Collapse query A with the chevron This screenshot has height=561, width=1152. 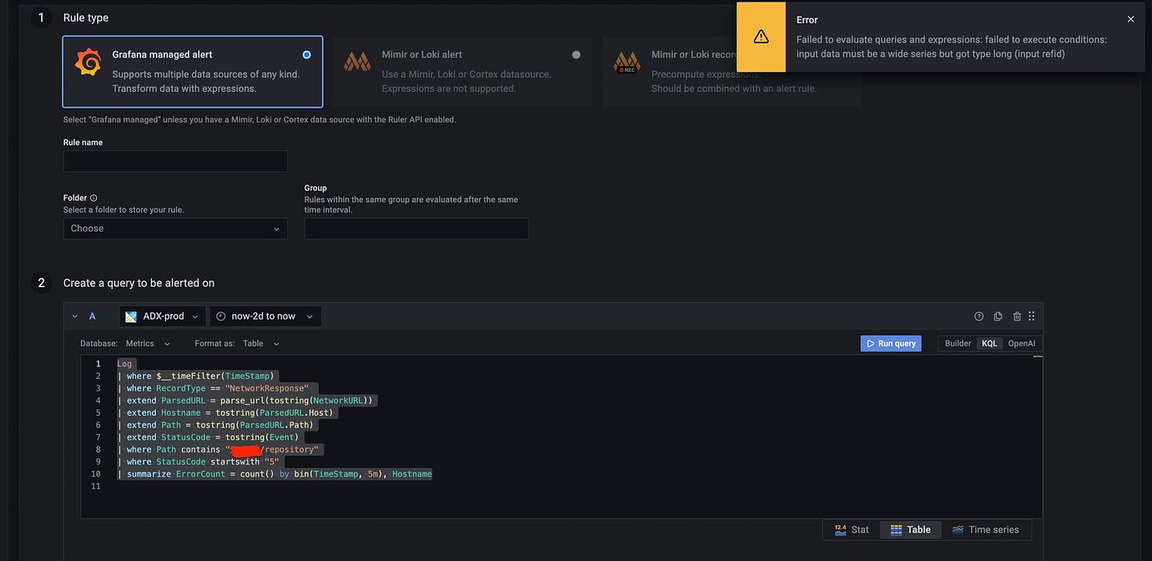pos(74,316)
